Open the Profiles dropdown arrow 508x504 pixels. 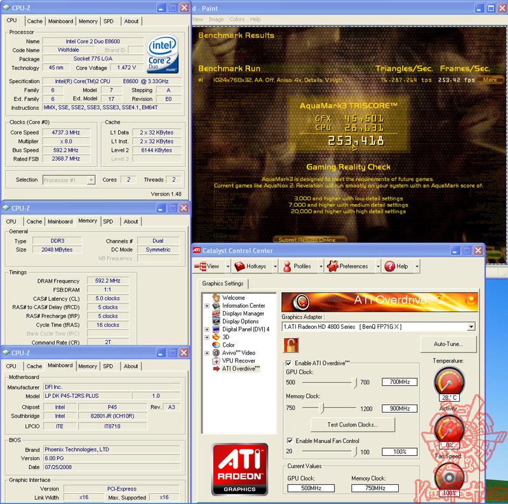[321, 267]
